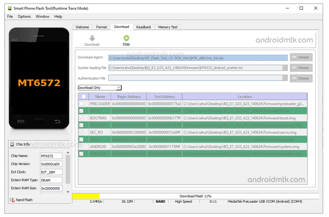
Task: Click the system.img location cell
Action: [245, 147]
